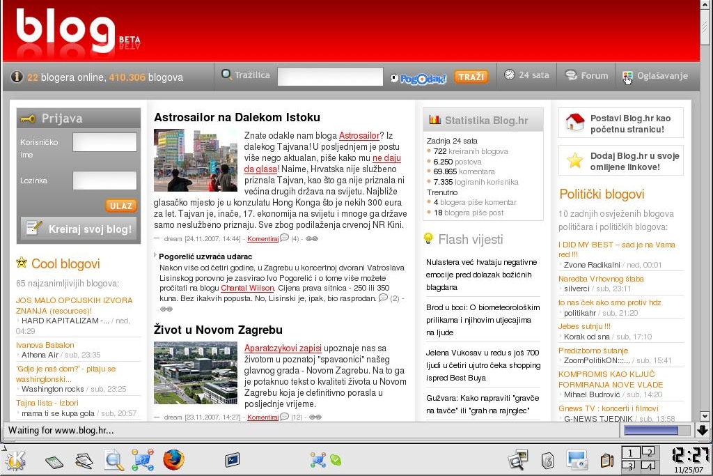Open the Forum navigation item

587,75
